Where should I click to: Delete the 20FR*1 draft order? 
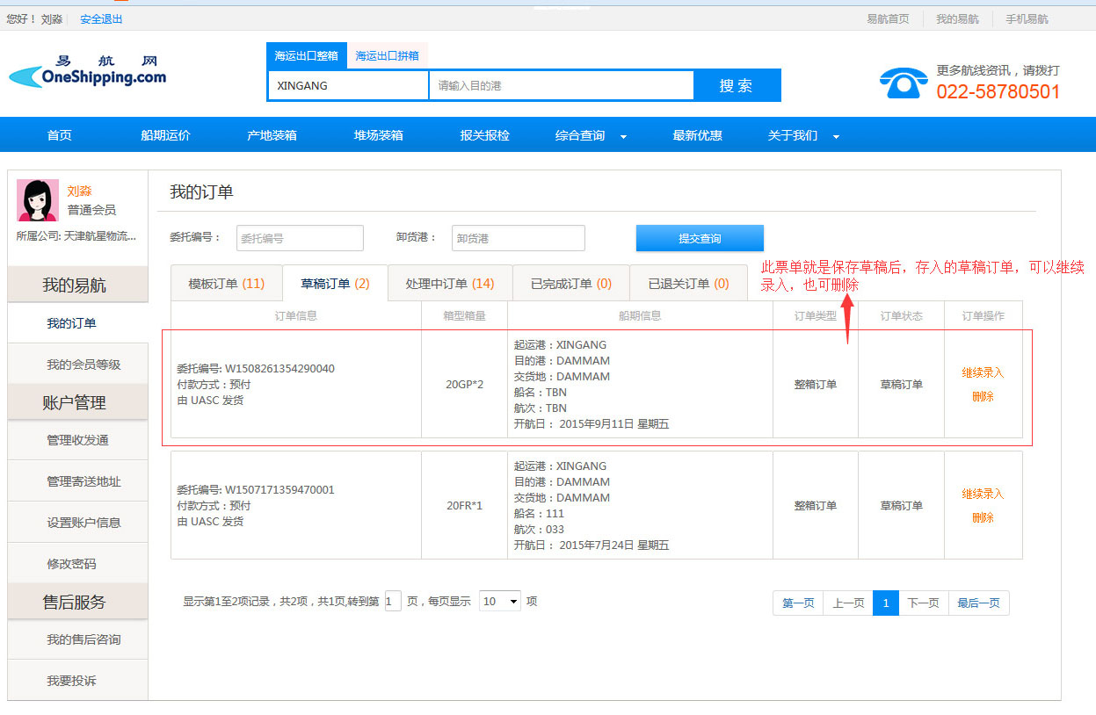(x=982, y=518)
